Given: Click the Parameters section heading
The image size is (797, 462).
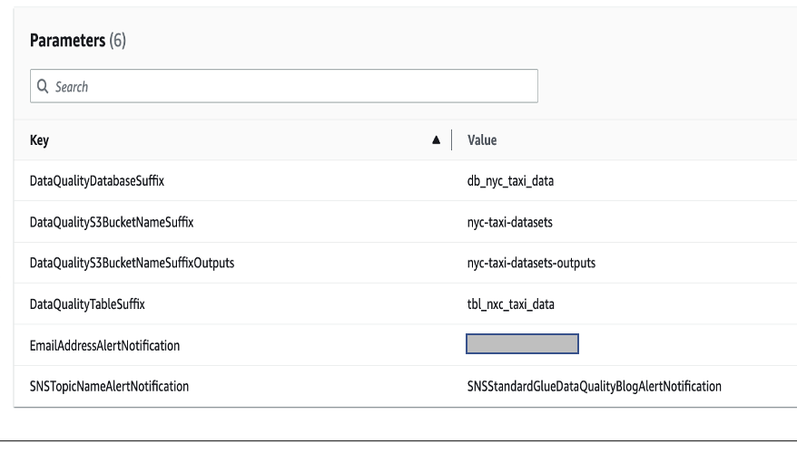Looking at the screenshot, I should click(x=68, y=41).
